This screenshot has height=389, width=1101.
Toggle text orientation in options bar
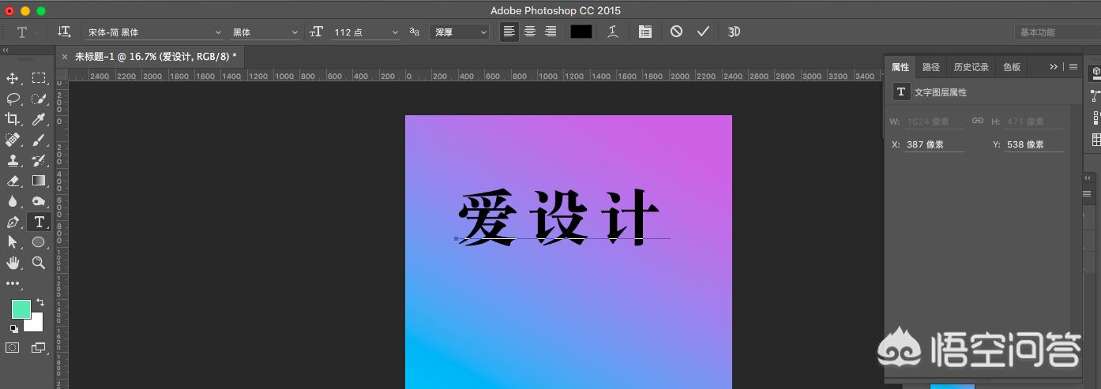point(64,32)
